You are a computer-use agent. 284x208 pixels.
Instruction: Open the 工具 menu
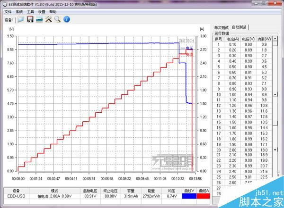click(30, 11)
